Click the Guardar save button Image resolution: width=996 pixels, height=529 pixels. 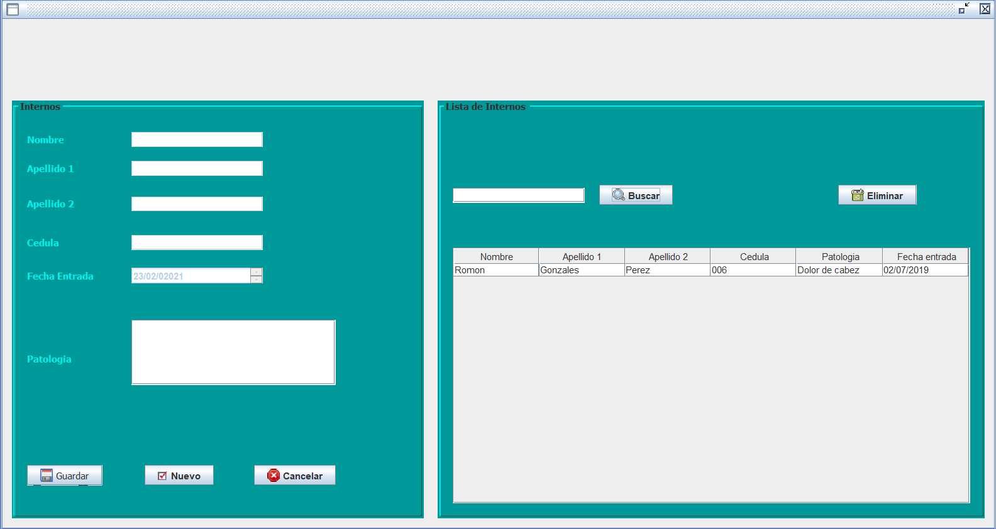click(65, 476)
